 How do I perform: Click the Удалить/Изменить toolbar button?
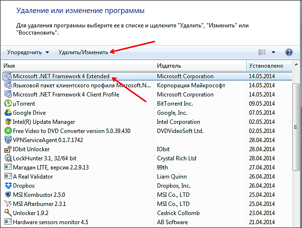[83, 52]
